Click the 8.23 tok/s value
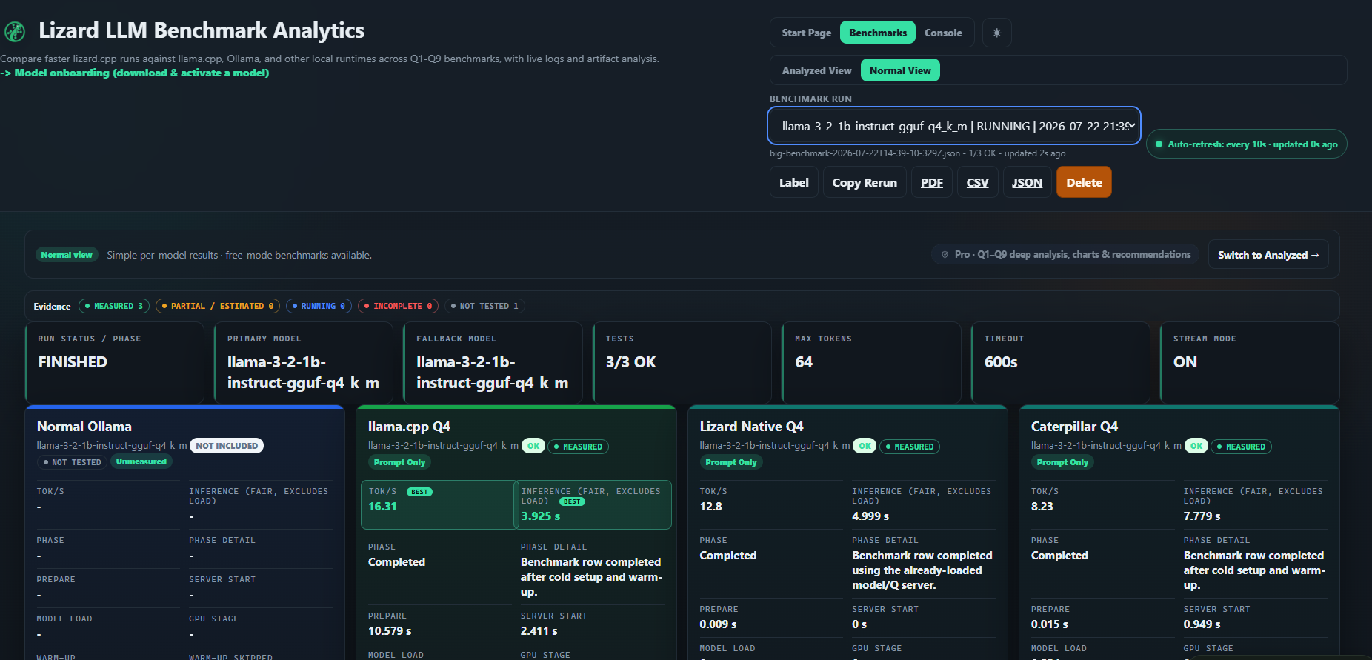The width and height of the screenshot is (1372, 660). click(1042, 507)
